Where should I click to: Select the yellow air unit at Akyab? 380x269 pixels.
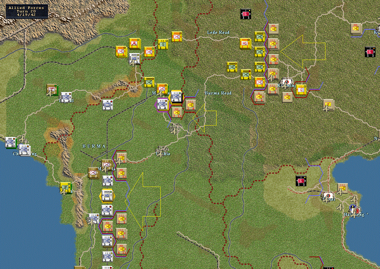pyautogui.click(x=65, y=188)
